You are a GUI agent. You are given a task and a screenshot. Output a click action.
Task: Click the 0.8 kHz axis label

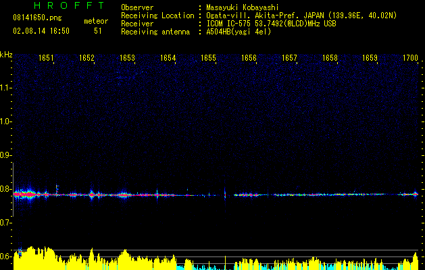point(5,189)
